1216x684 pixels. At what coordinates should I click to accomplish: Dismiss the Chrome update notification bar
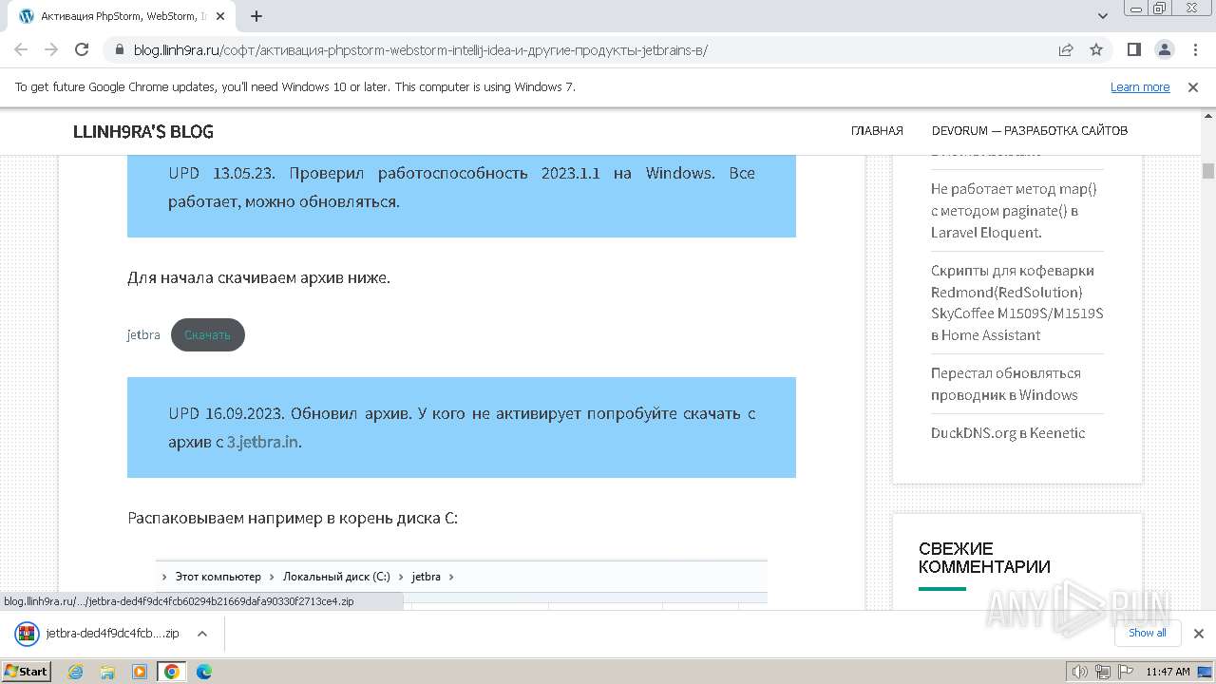(x=1193, y=87)
